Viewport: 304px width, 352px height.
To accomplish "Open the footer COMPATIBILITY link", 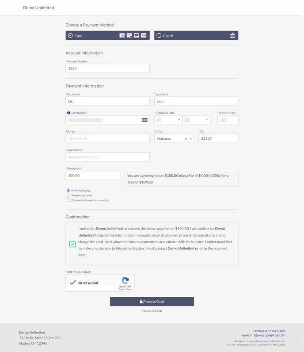I will [274, 336].
